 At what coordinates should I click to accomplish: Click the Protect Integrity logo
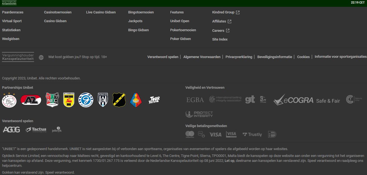pyautogui.click(x=199, y=114)
